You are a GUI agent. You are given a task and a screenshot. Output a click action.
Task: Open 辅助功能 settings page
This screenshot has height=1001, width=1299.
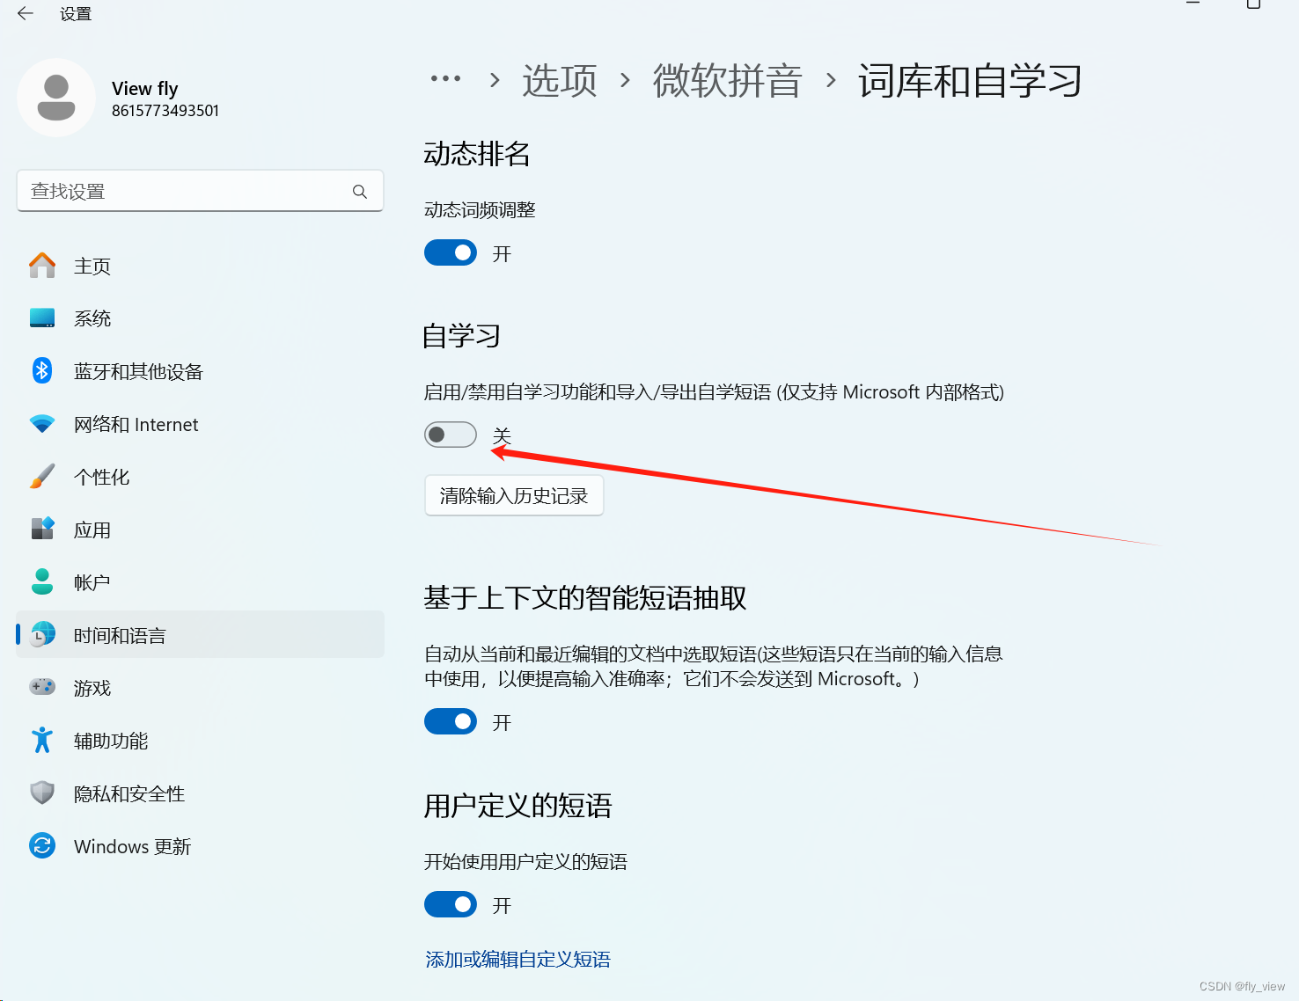pos(201,741)
